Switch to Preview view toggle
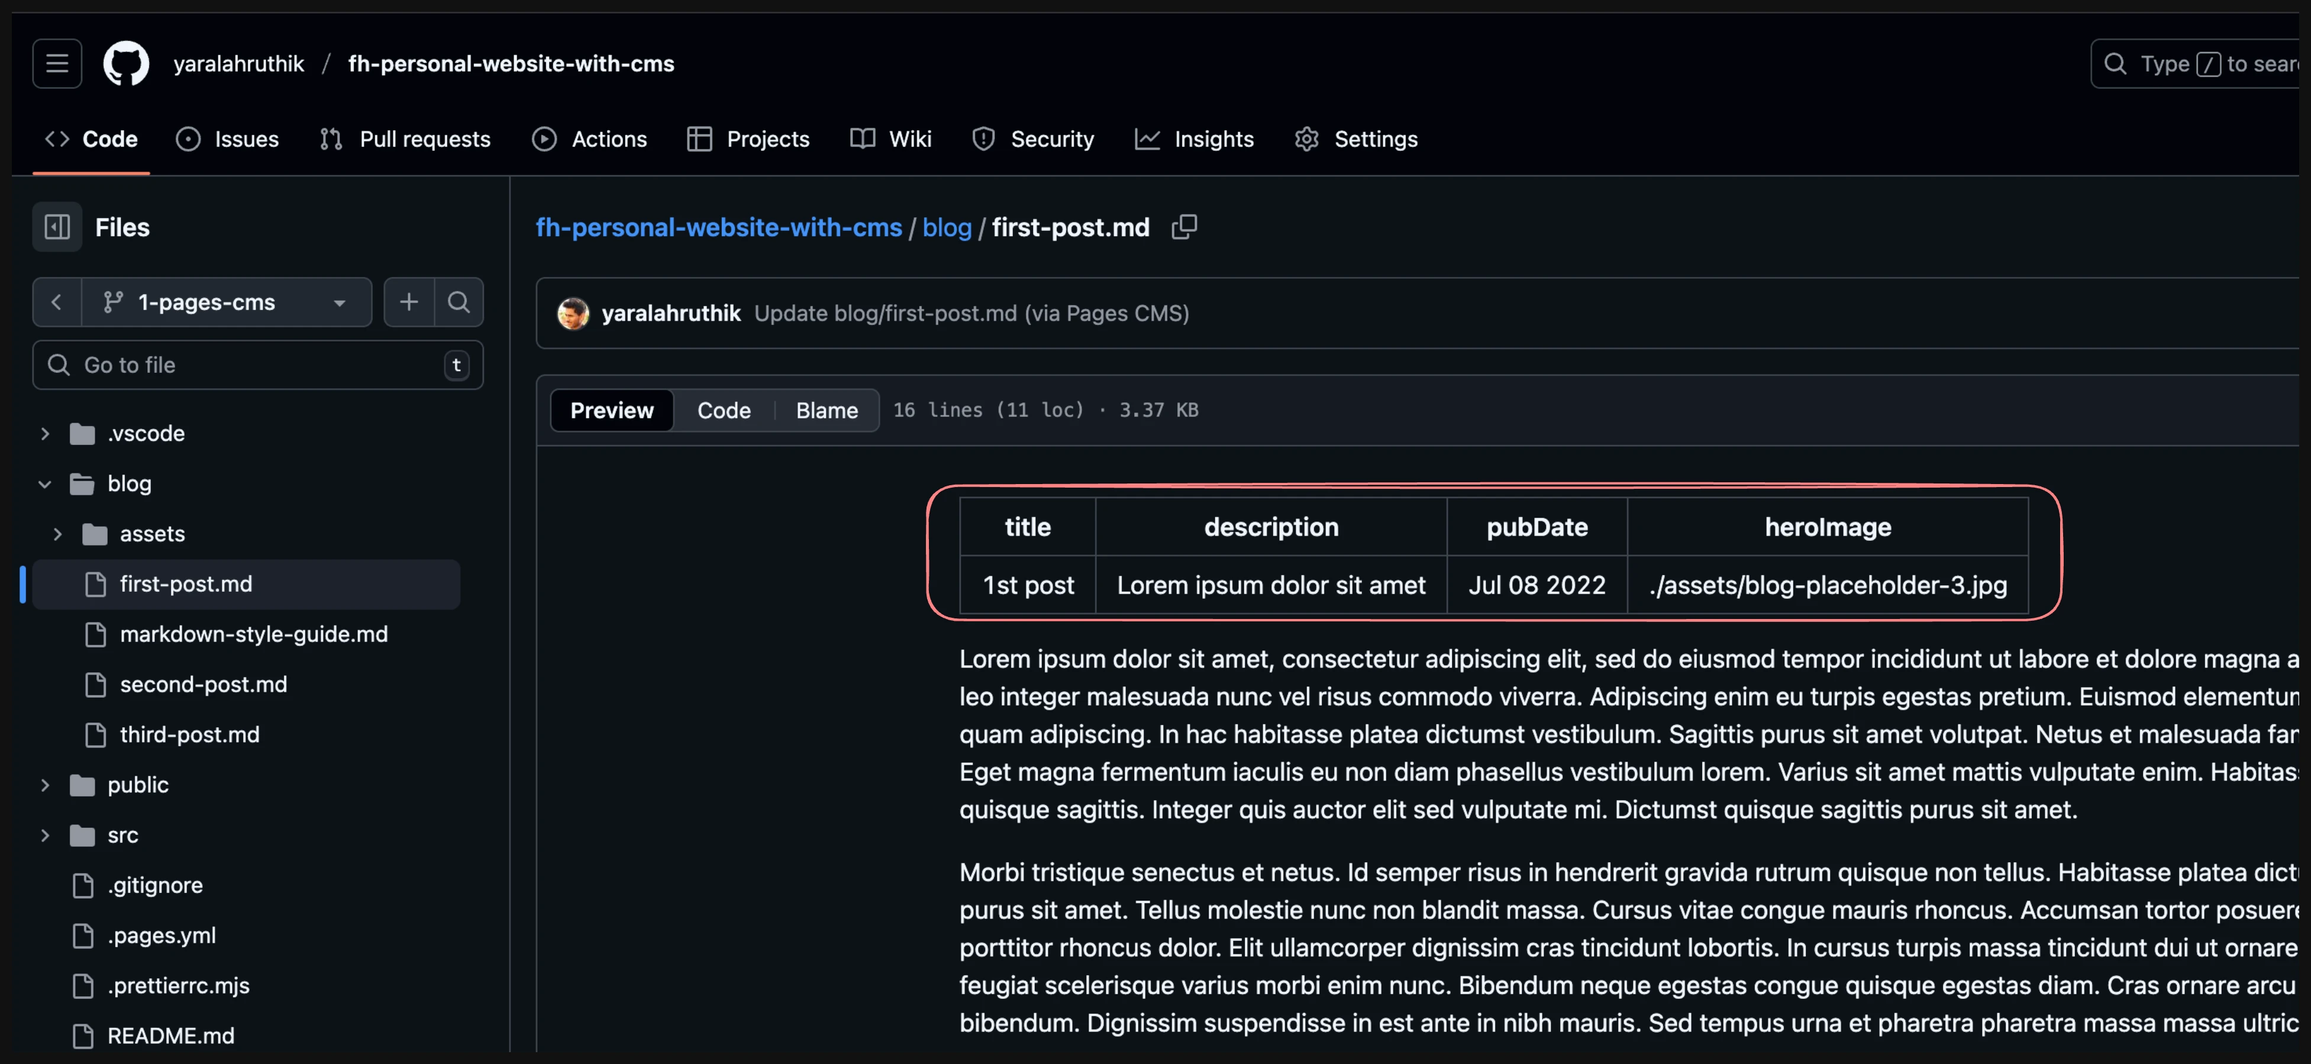Image resolution: width=2311 pixels, height=1064 pixels. [x=612, y=410]
